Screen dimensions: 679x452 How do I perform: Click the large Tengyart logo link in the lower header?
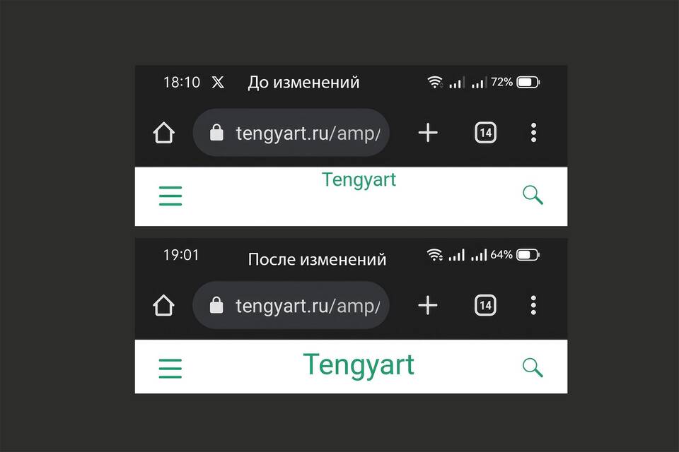tap(359, 366)
